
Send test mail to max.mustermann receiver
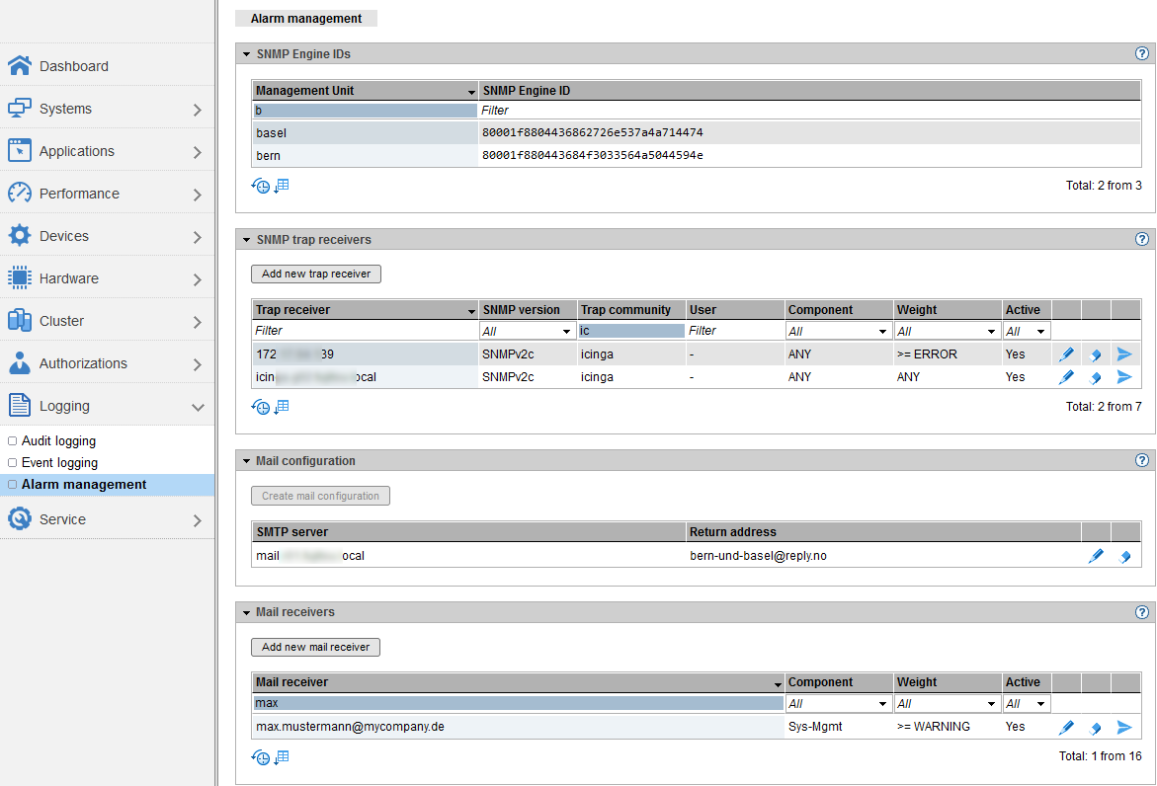[x=1123, y=728]
